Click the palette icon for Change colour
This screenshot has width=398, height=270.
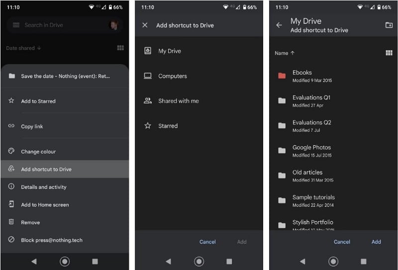click(11, 151)
